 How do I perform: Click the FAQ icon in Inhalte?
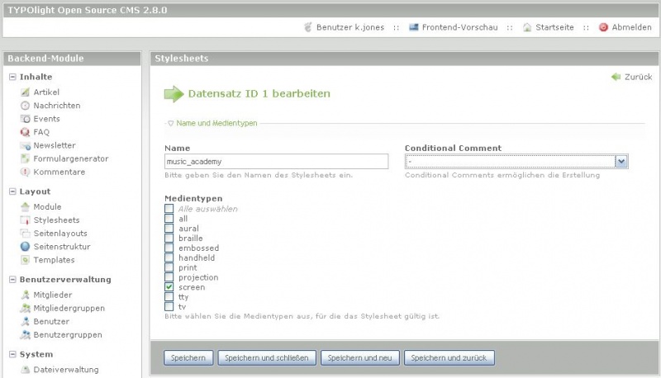click(x=25, y=132)
